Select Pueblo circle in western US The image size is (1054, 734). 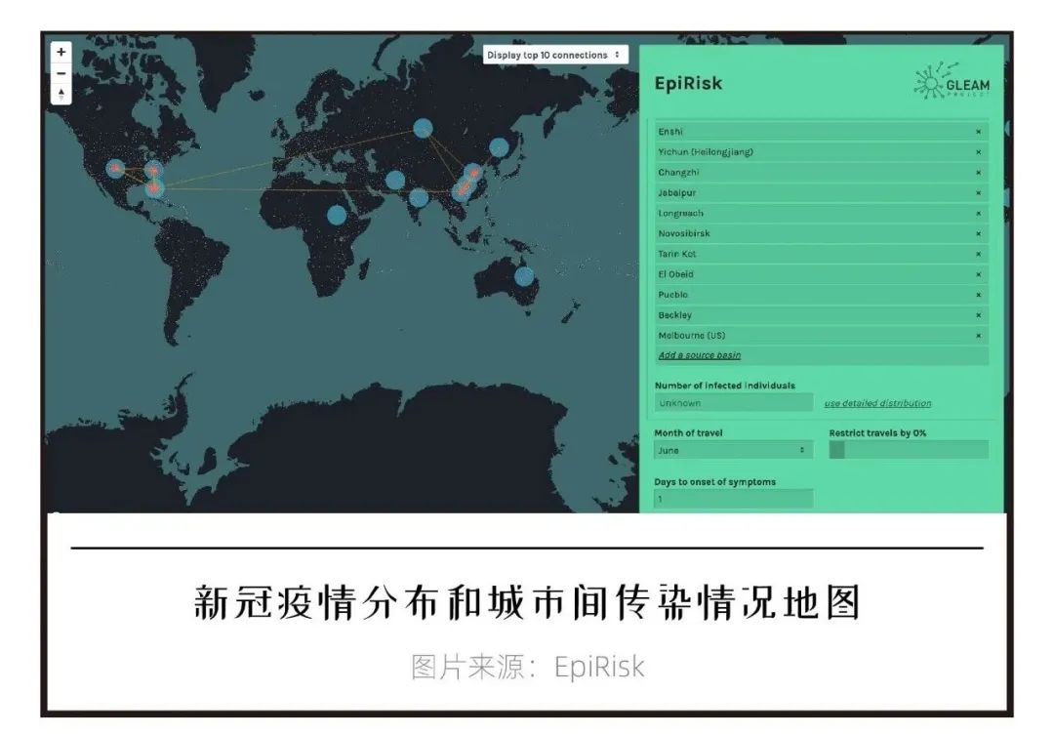point(115,168)
